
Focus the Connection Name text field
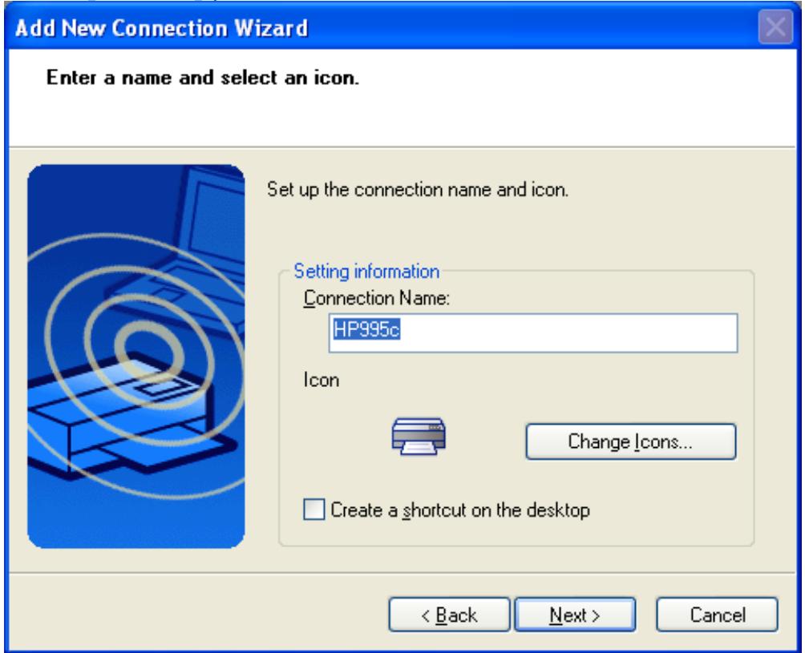pyautogui.click(x=561, y=333)
